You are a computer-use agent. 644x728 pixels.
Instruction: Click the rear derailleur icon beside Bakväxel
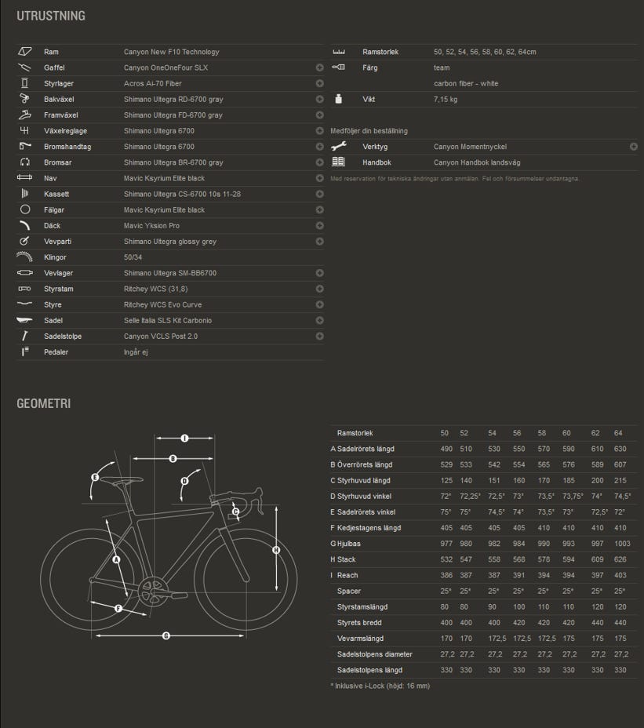pyautogui.click(x=24, y=99)
